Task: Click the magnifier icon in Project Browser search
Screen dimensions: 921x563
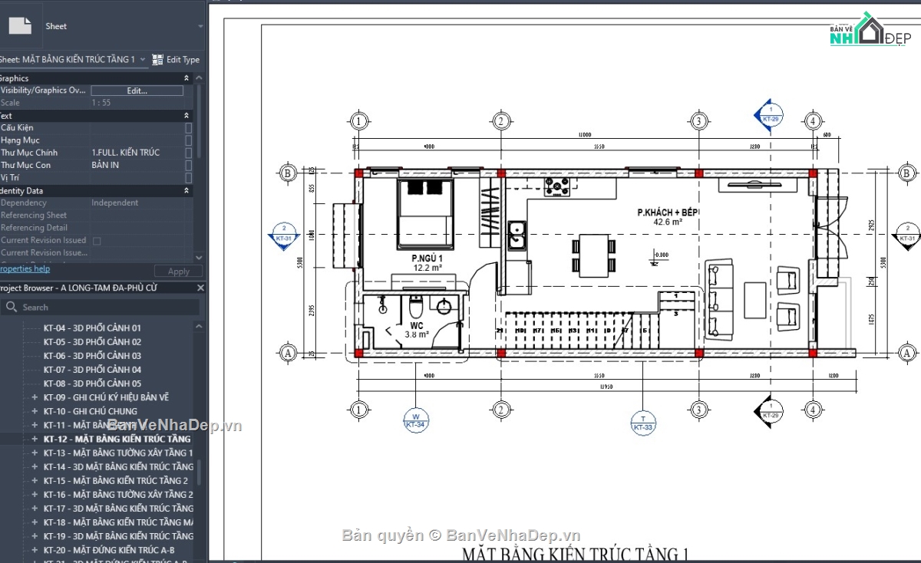Action: [x=12, y=307]
